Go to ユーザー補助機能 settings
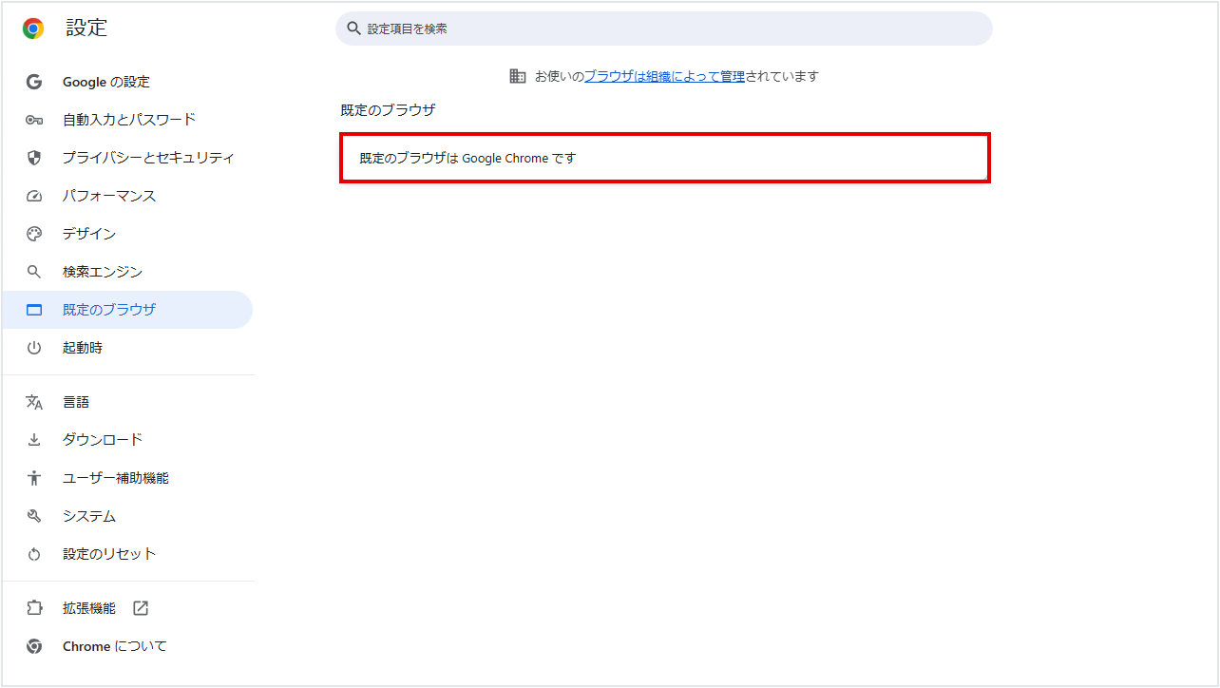 pos(115,478)
